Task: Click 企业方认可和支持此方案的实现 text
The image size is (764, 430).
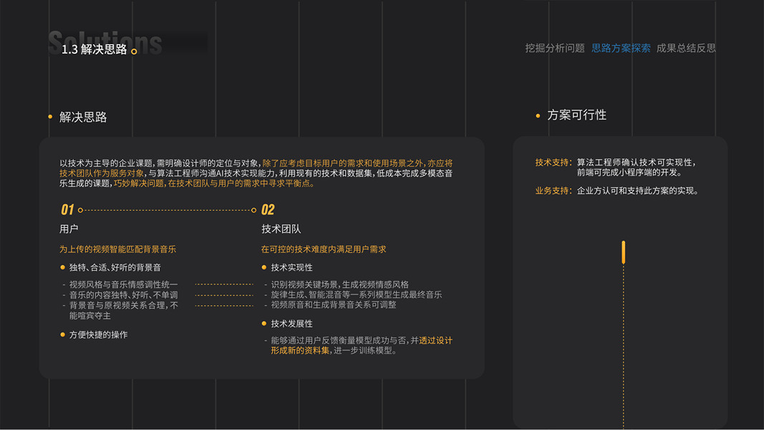Action: (x=638, y=191)
